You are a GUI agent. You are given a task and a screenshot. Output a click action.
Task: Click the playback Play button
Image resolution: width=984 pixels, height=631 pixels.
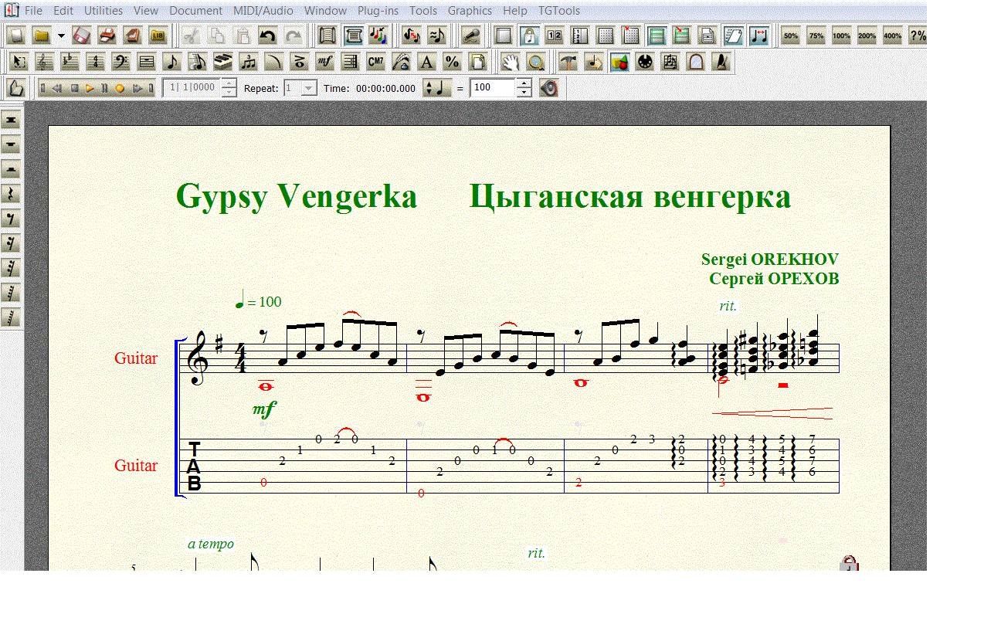[x=90, y=88]
